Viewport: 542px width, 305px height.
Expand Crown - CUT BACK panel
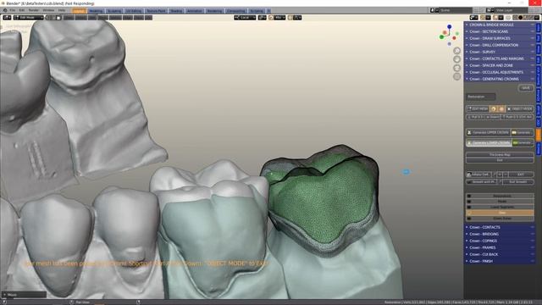500,254
